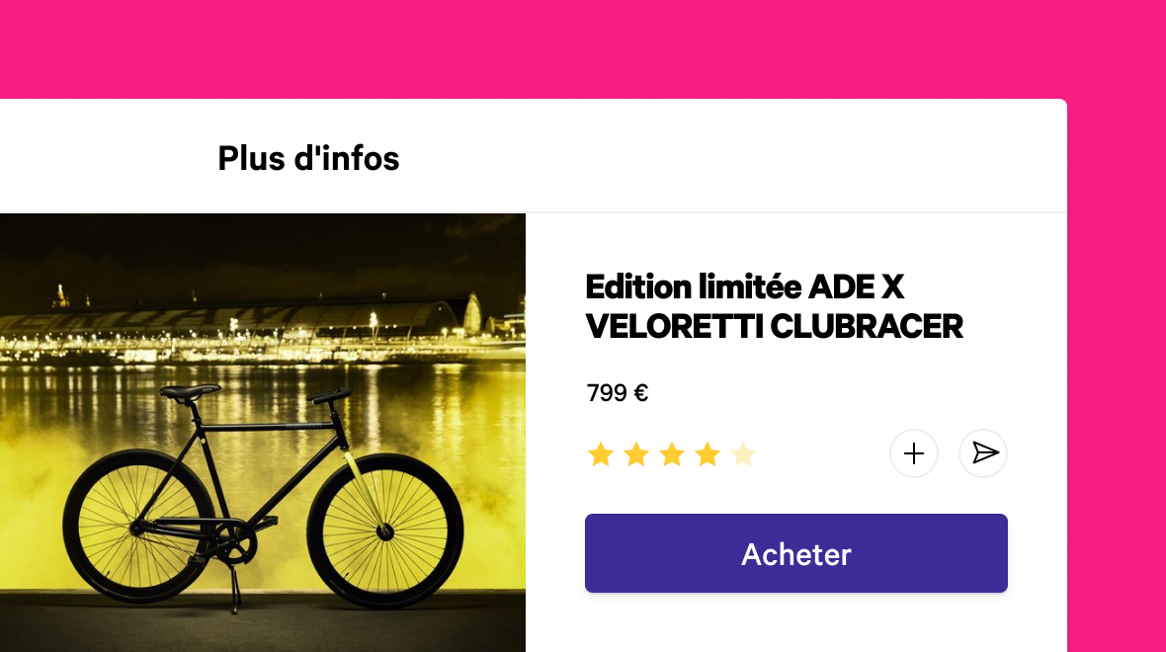Select the faded fifth rating star

tap(743, 454)
